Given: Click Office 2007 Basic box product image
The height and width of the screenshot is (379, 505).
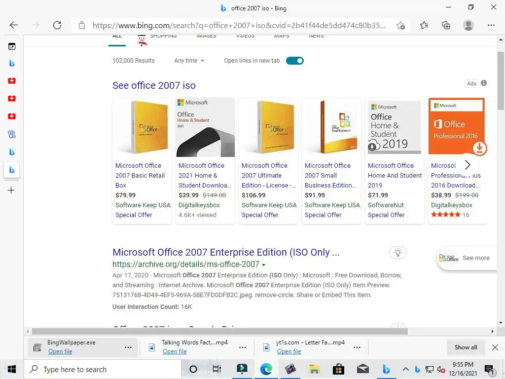Looking at the screenshot, I should click(142, 127).
